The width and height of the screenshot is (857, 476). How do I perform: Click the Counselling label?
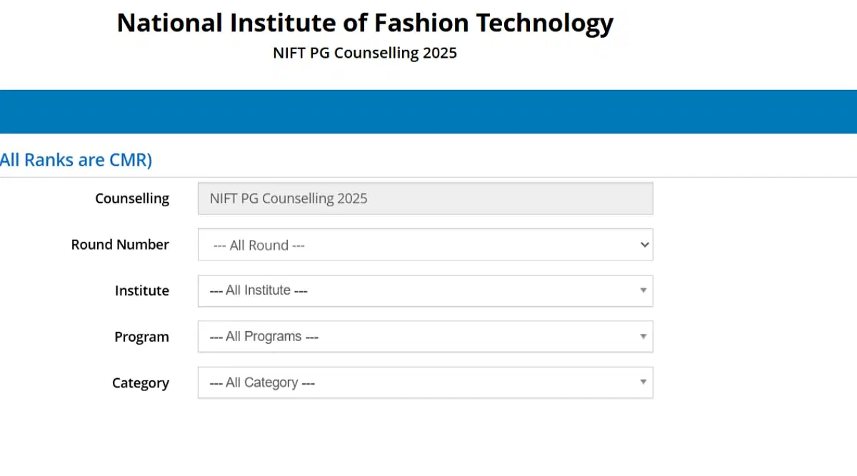[x=132, y=198]
